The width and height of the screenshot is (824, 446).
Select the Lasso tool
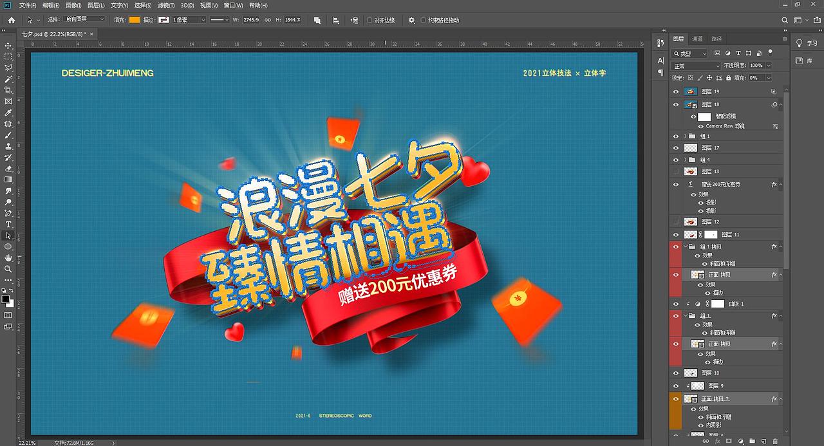coord(8,68)
